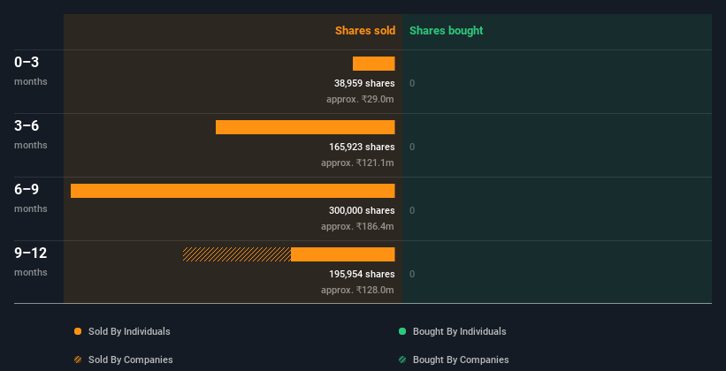Viewport: 726px width, 371px height.
Task: Click the 3–6 period label
Action: 27,125
